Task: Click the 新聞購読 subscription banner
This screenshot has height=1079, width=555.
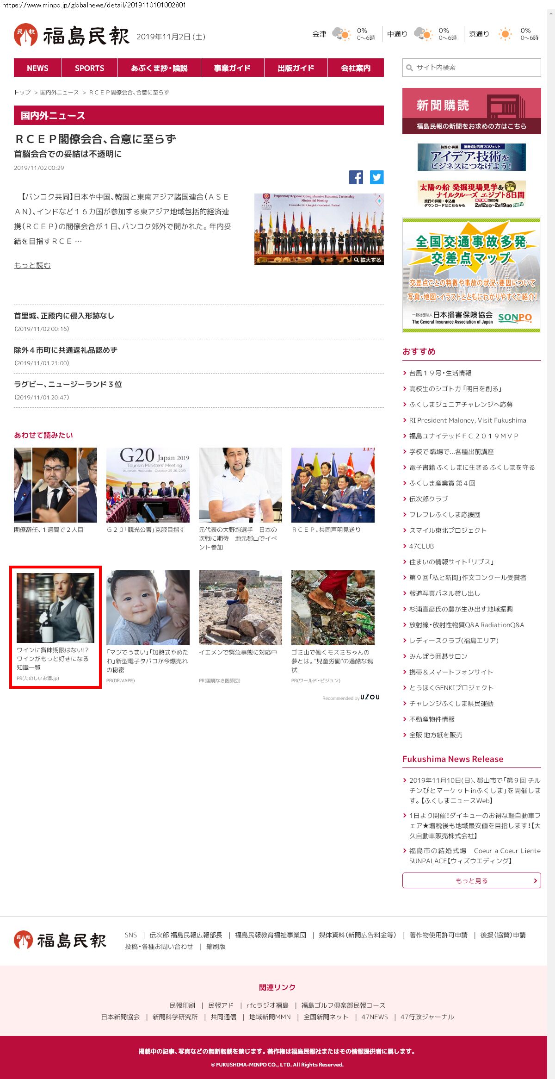Action: (471, 111)
